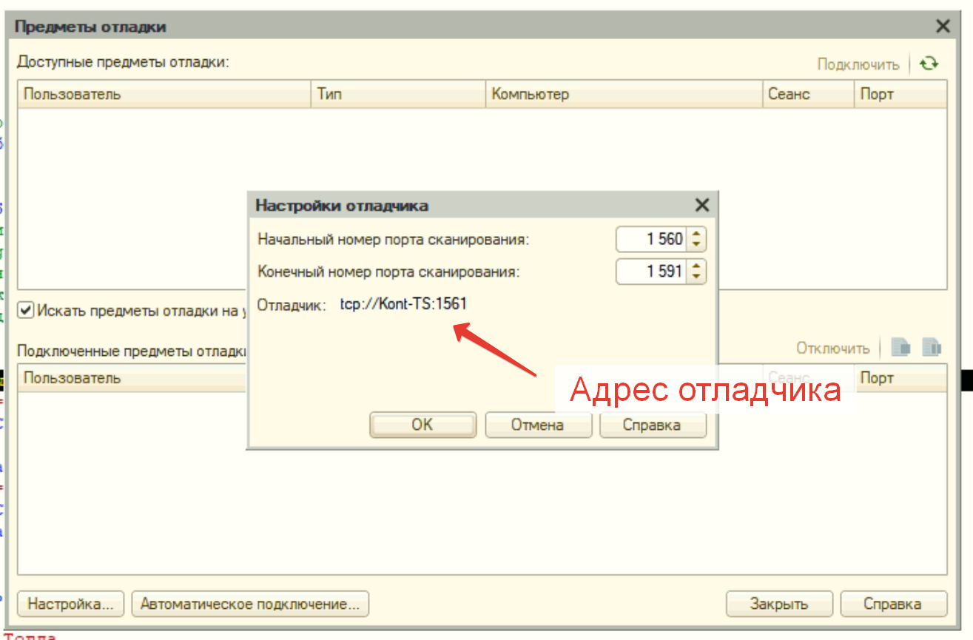Sort available items by Компьютер column
The width and height of the screenshot is (973, 640).
[624, 94]
